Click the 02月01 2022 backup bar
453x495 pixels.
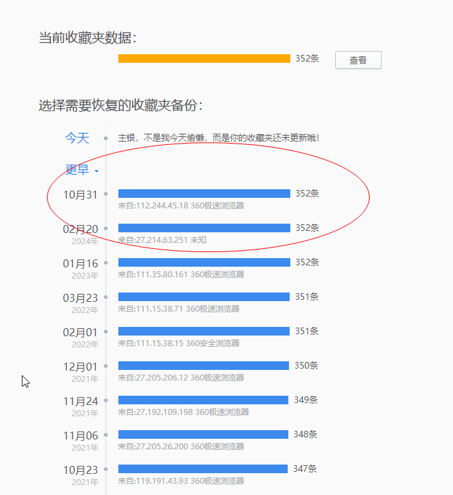coord(204,332)
